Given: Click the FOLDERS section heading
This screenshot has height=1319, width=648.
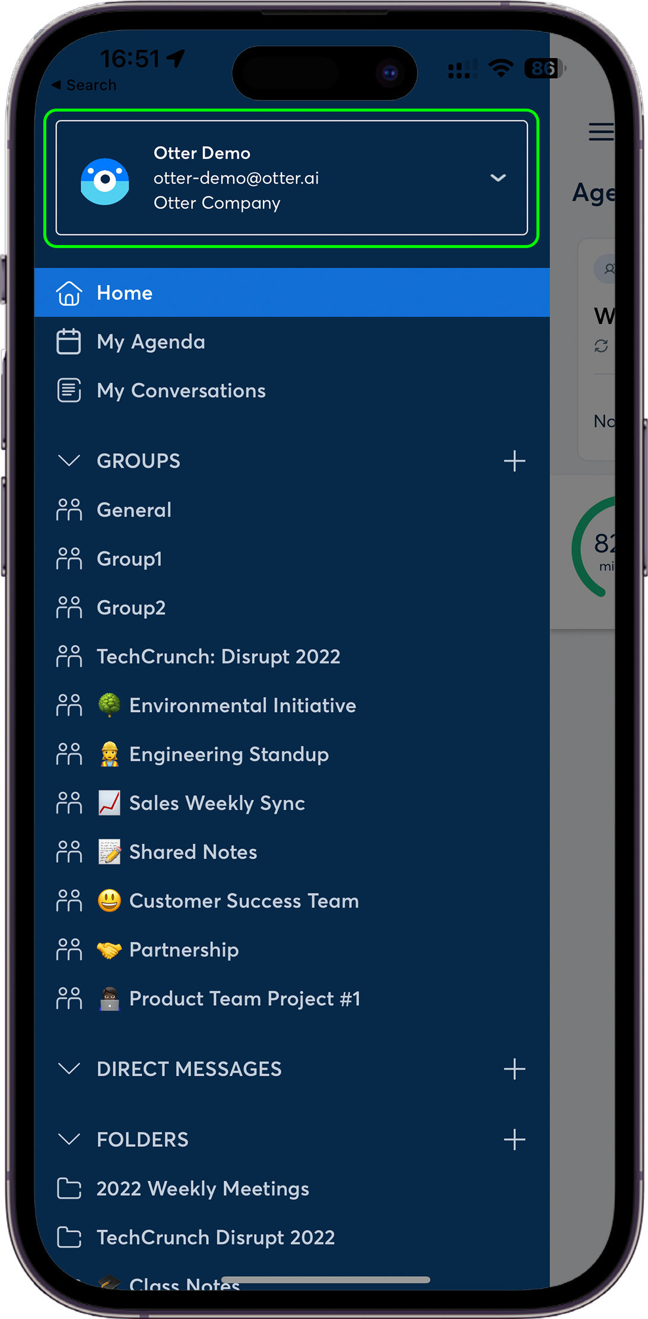Looking at the screenshot, I should 142,1140.
